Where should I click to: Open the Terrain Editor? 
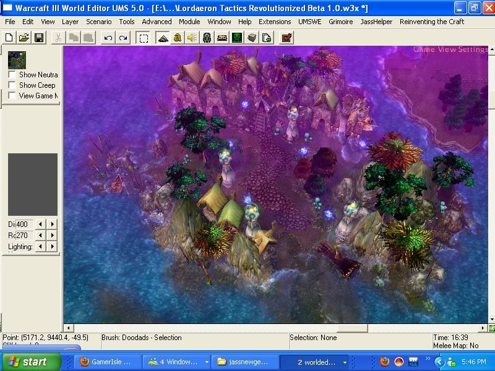163,38
